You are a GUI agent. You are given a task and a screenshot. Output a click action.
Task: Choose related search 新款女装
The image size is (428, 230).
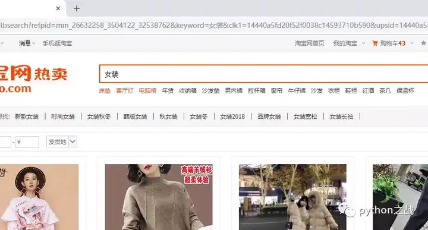pos(27,116)
